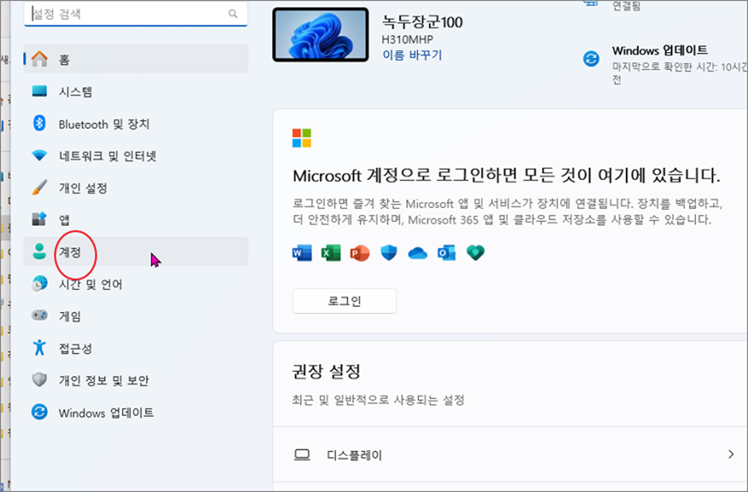The height and width of the screenshot is (492, 748).
Task: Click the 최근 및 일반적으로 사용되는 설정 text
Action: pyautogui.click(x=378, y=400)
